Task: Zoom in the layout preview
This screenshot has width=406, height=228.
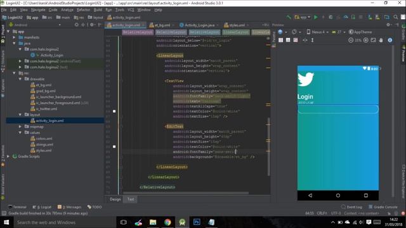Action: coord(366,40)
